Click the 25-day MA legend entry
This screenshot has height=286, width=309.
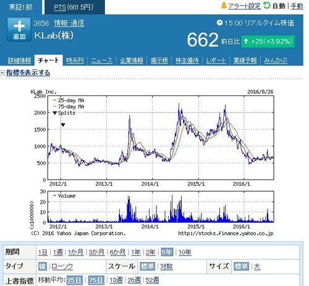coord(69,100)
